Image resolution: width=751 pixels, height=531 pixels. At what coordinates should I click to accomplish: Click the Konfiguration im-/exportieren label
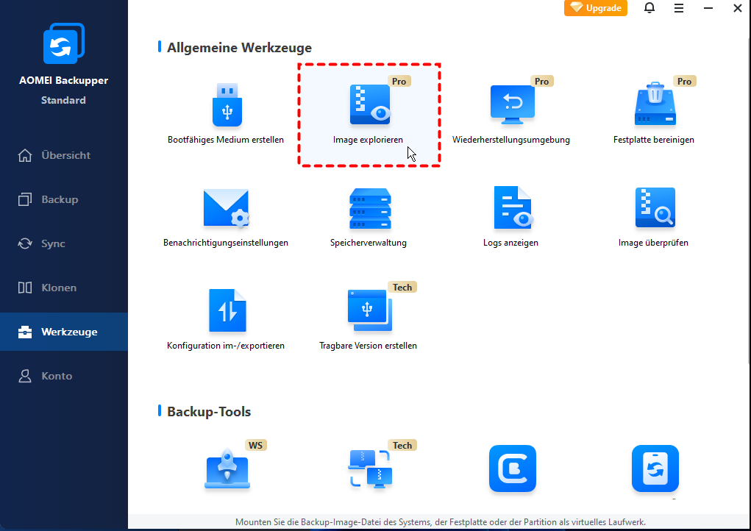point(226,346)
